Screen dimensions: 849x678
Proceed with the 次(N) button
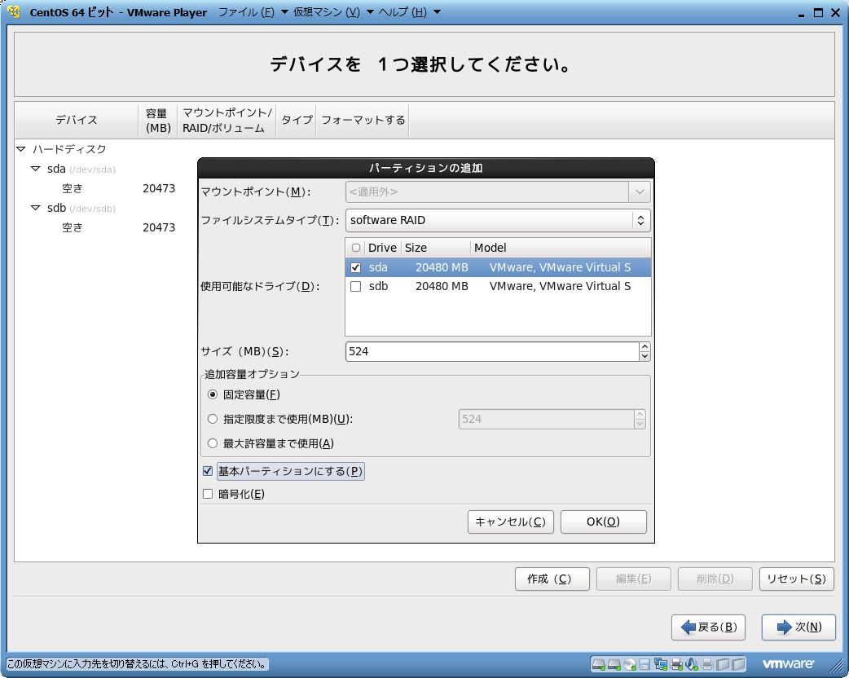click(798, 627)
